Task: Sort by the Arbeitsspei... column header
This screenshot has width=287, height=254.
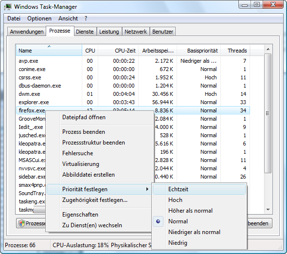Action: [x=158, y=50]
